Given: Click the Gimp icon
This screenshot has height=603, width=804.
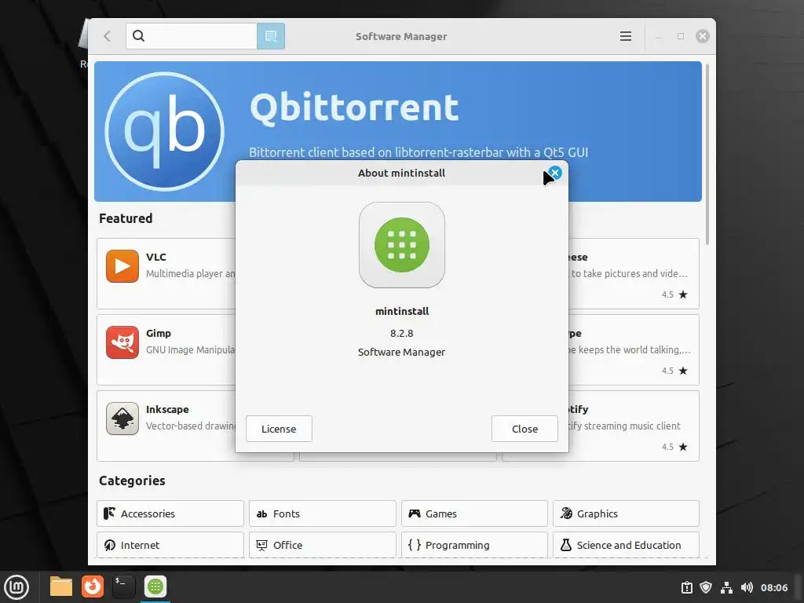Looking at the screenshot, I should pos(122,342).
